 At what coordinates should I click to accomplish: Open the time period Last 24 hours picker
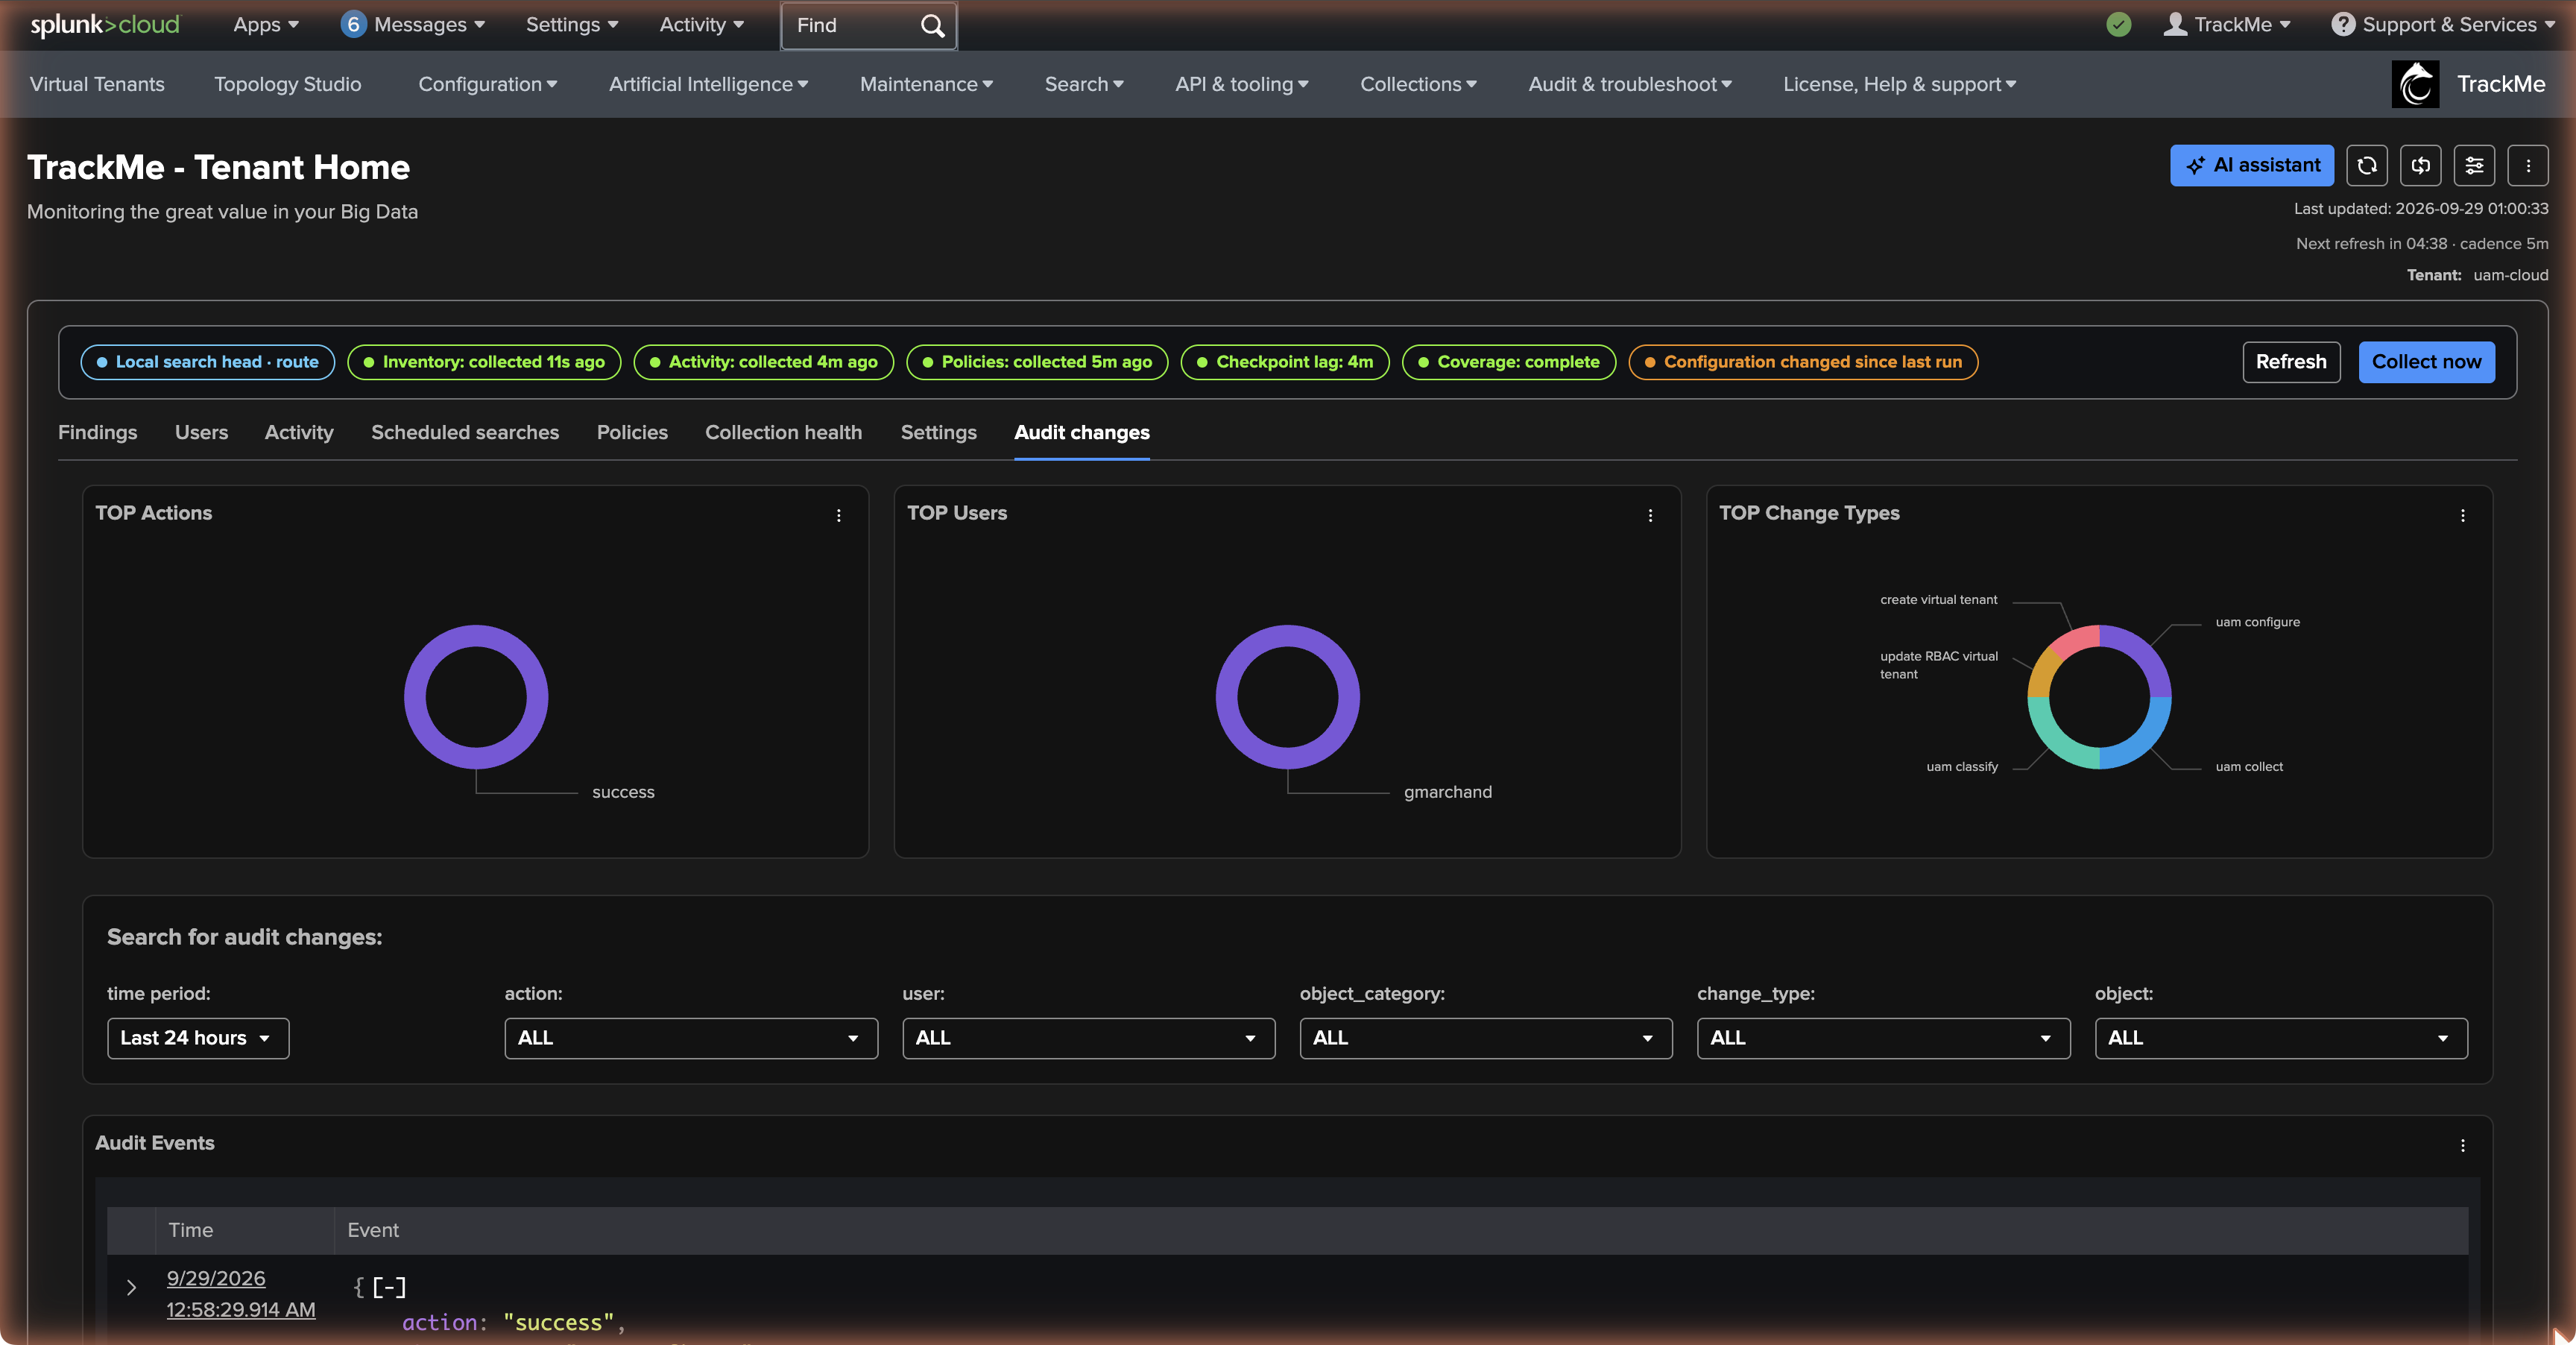[x=198, y=1038]
